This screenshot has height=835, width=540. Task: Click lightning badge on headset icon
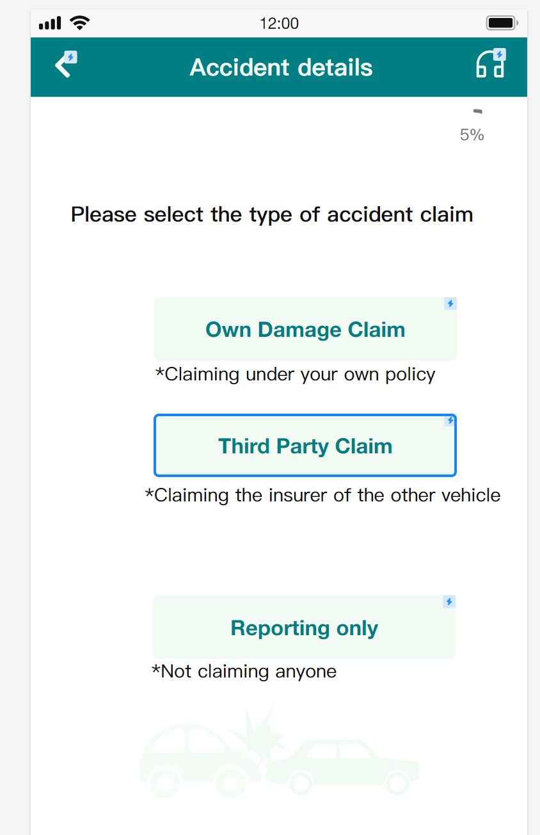coord(500,54)
